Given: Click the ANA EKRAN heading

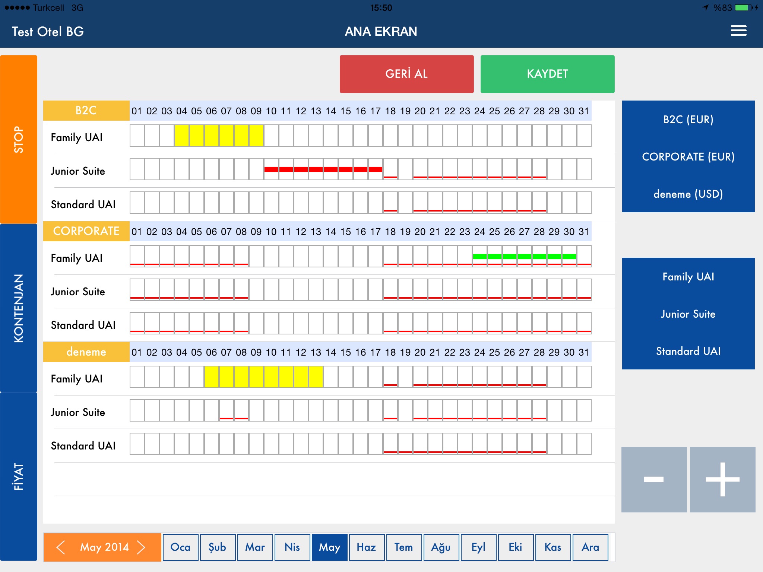Looking at the screenshot, I should coord(381,31).
